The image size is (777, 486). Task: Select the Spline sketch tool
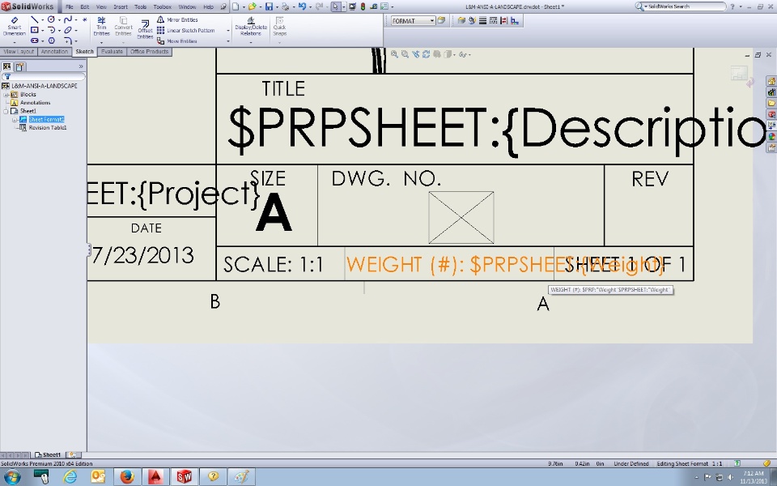68,19
